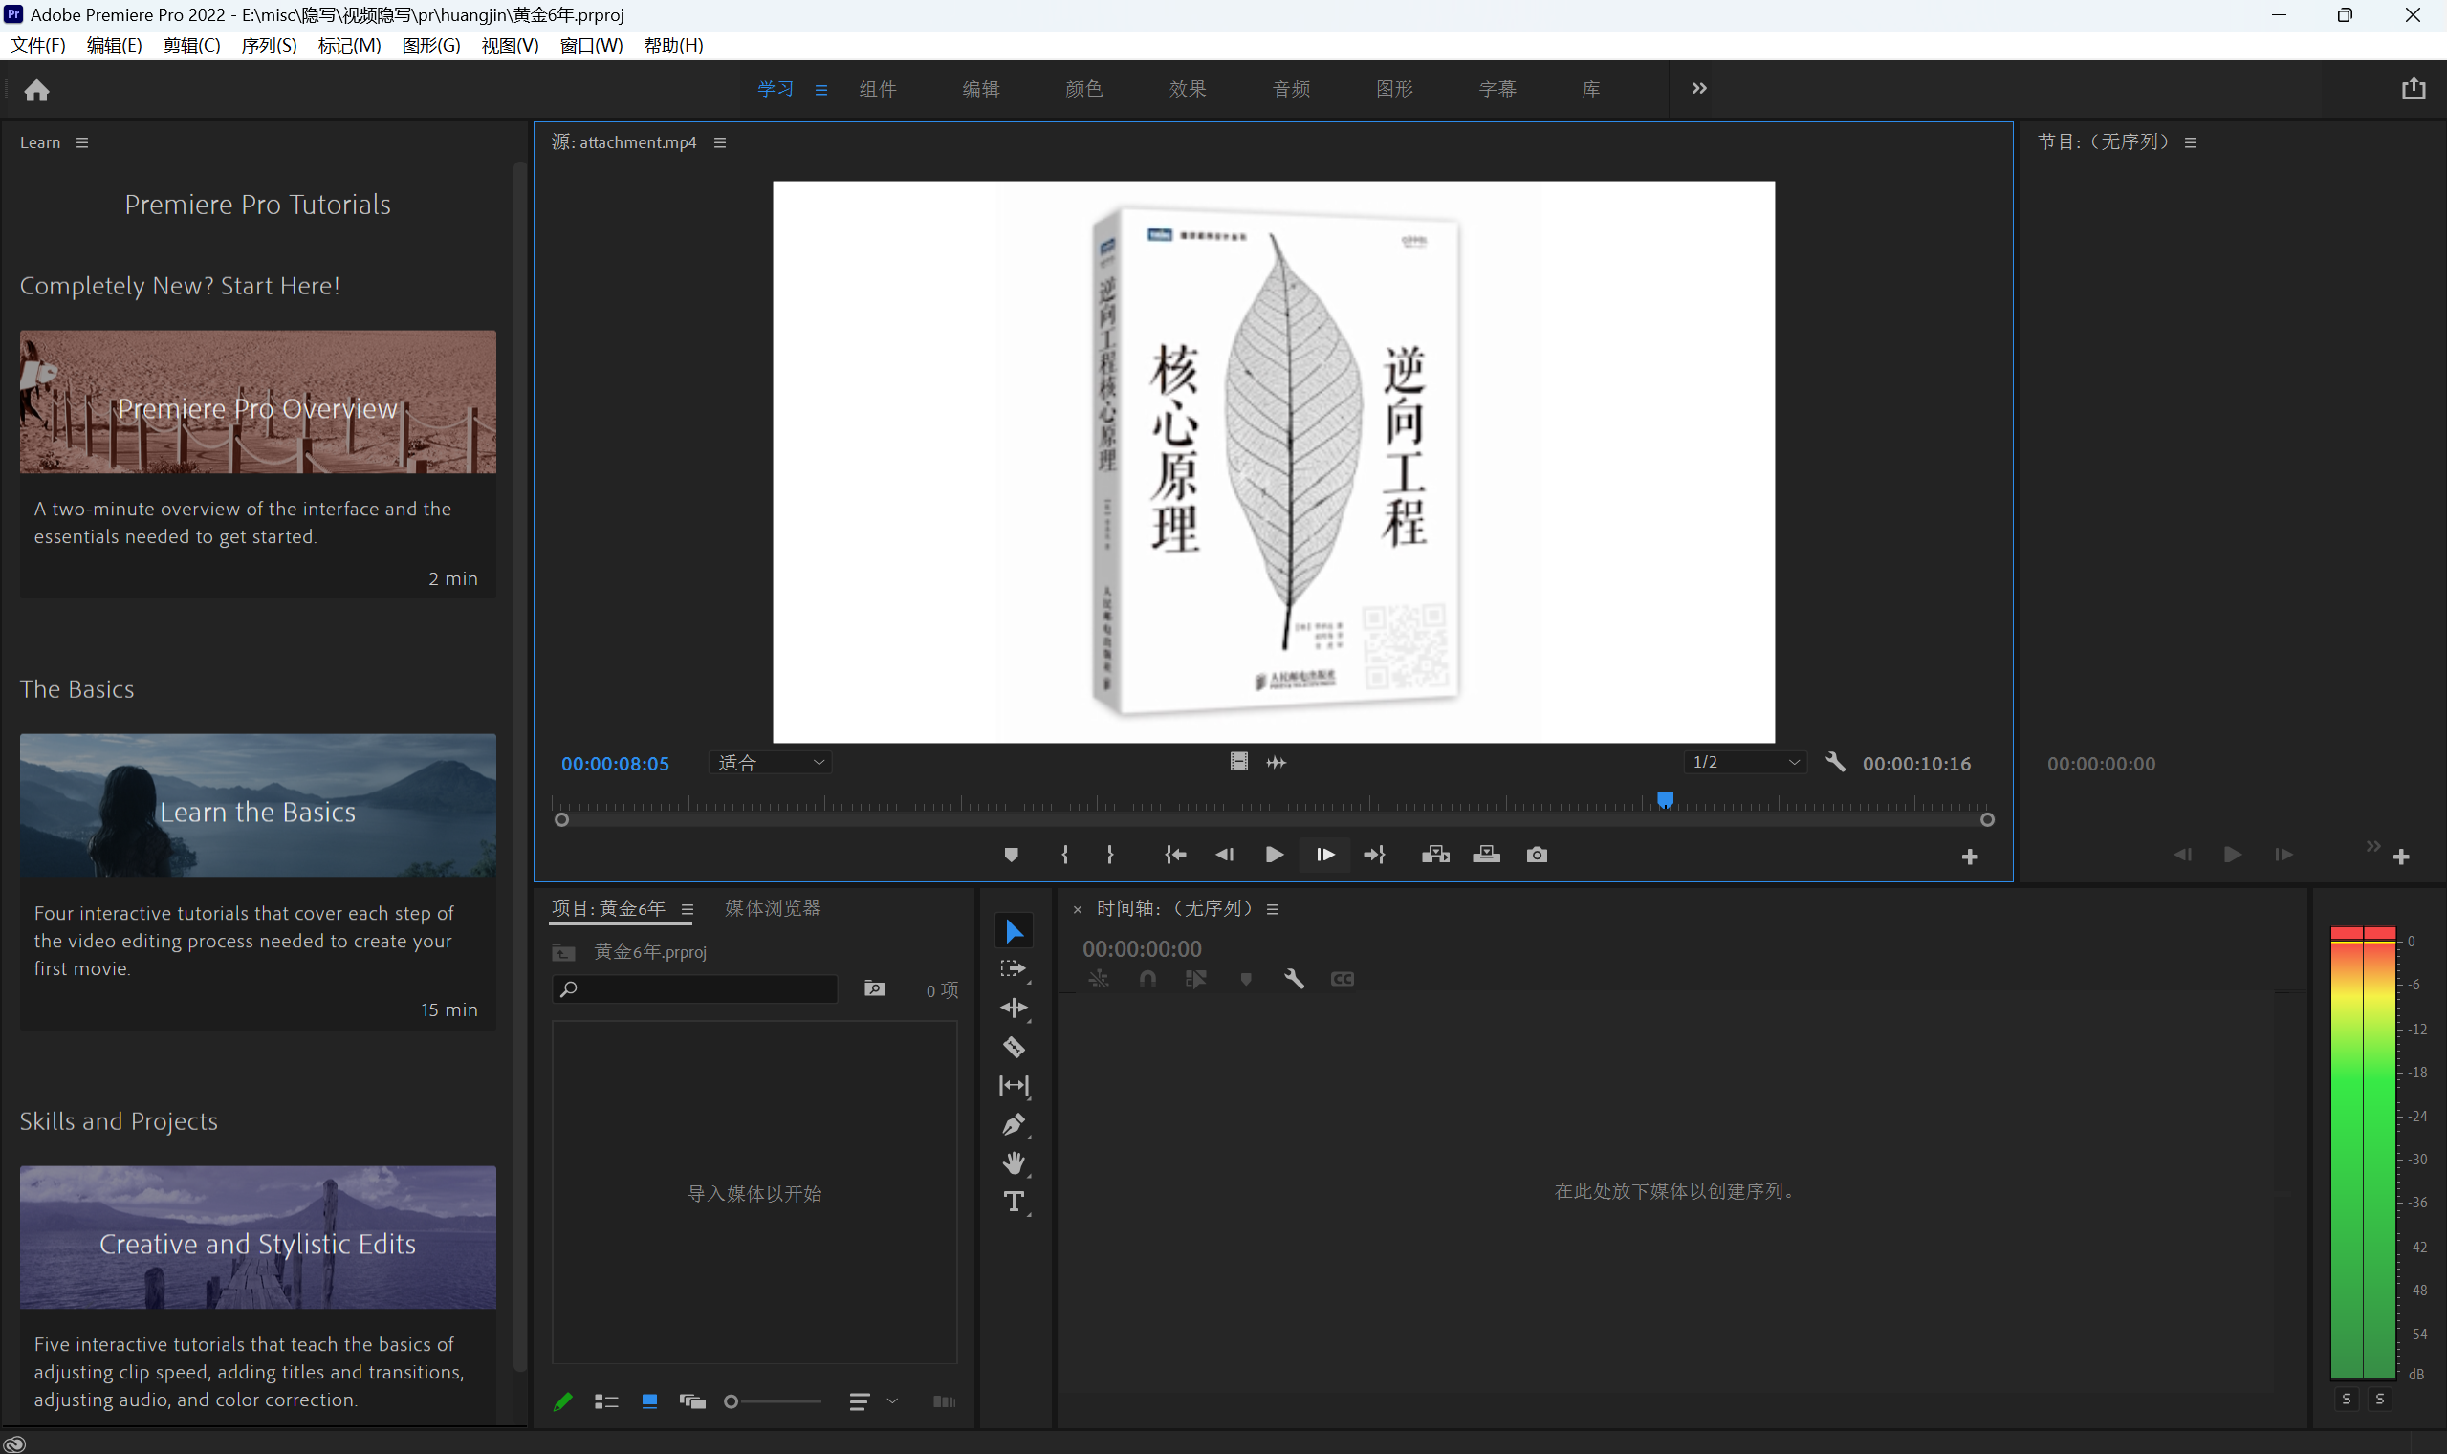
Task: Open the Learn the Basics tutorial
Action: point(258,807)
